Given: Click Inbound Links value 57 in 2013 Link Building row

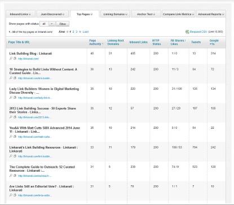Looking at the screenshot, I should click(x=132, y=108).
